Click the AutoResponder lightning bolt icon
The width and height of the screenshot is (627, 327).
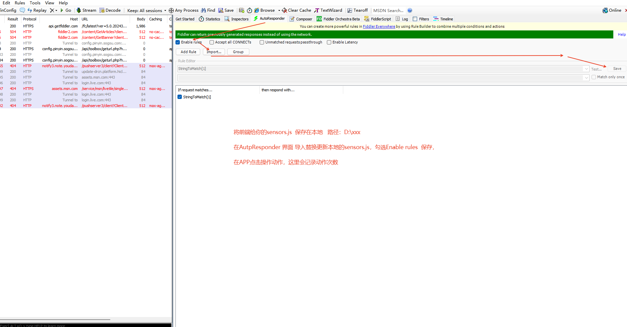coord(256,18)
